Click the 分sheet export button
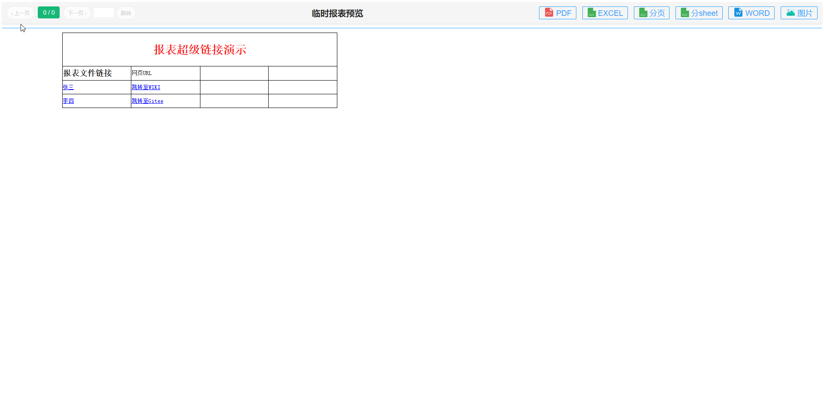 click(699, 13)
